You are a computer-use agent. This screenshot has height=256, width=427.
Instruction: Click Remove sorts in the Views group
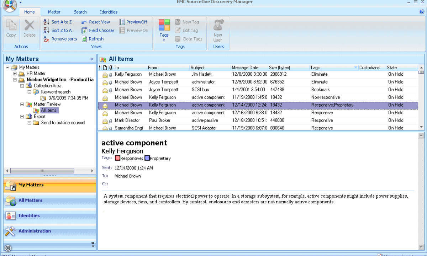[60, 39]
